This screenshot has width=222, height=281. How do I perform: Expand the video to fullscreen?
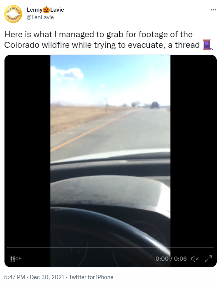pos(208,258)
